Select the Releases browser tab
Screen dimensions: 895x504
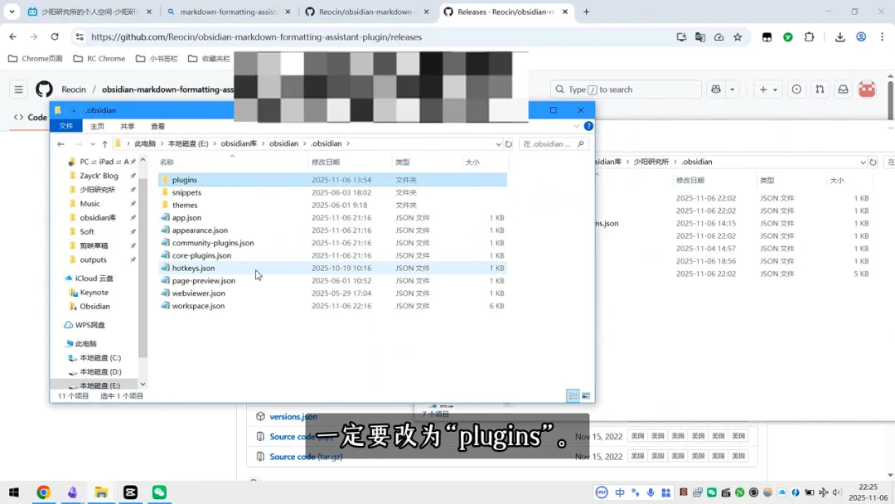(x=497, y=12)
